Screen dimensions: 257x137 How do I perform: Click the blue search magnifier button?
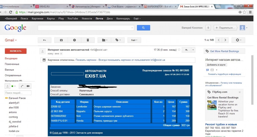[143, 28]
